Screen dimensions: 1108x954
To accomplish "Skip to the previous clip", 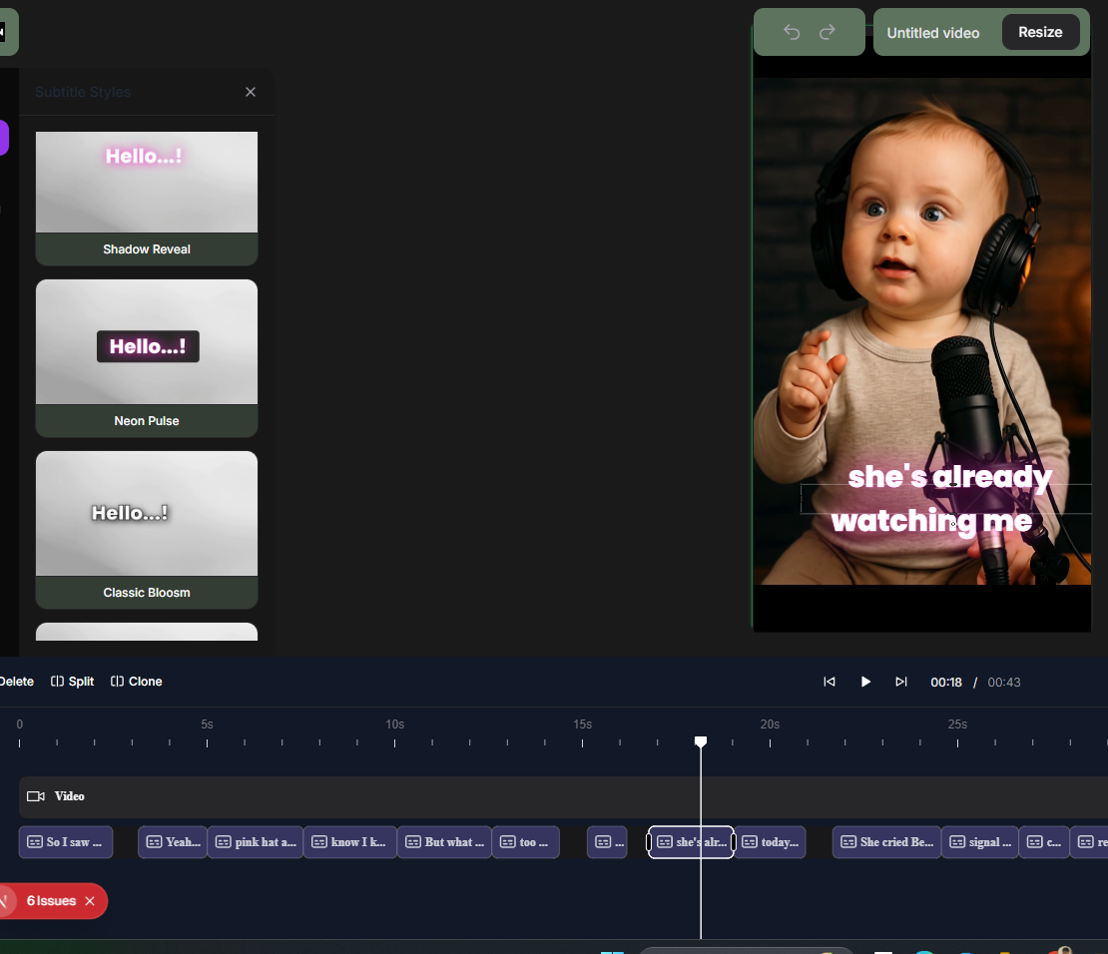I will pos(830,682).
